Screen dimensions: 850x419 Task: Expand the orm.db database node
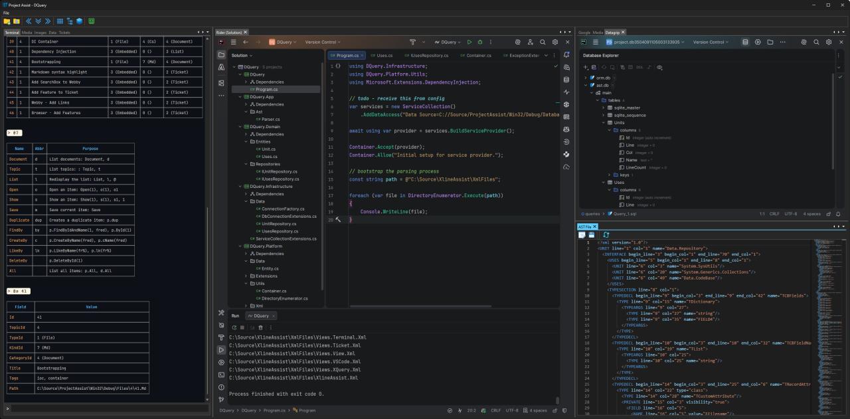click(x=584, y=78)
